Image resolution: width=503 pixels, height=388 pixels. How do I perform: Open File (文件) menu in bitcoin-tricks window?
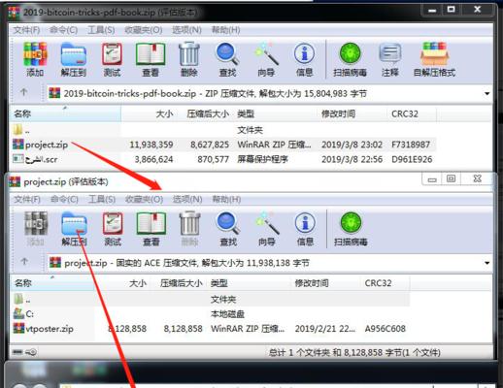coord(26,30)
